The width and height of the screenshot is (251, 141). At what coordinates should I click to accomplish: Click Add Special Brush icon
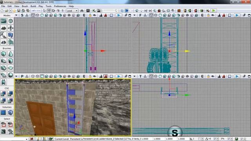(x=4, y=112)
